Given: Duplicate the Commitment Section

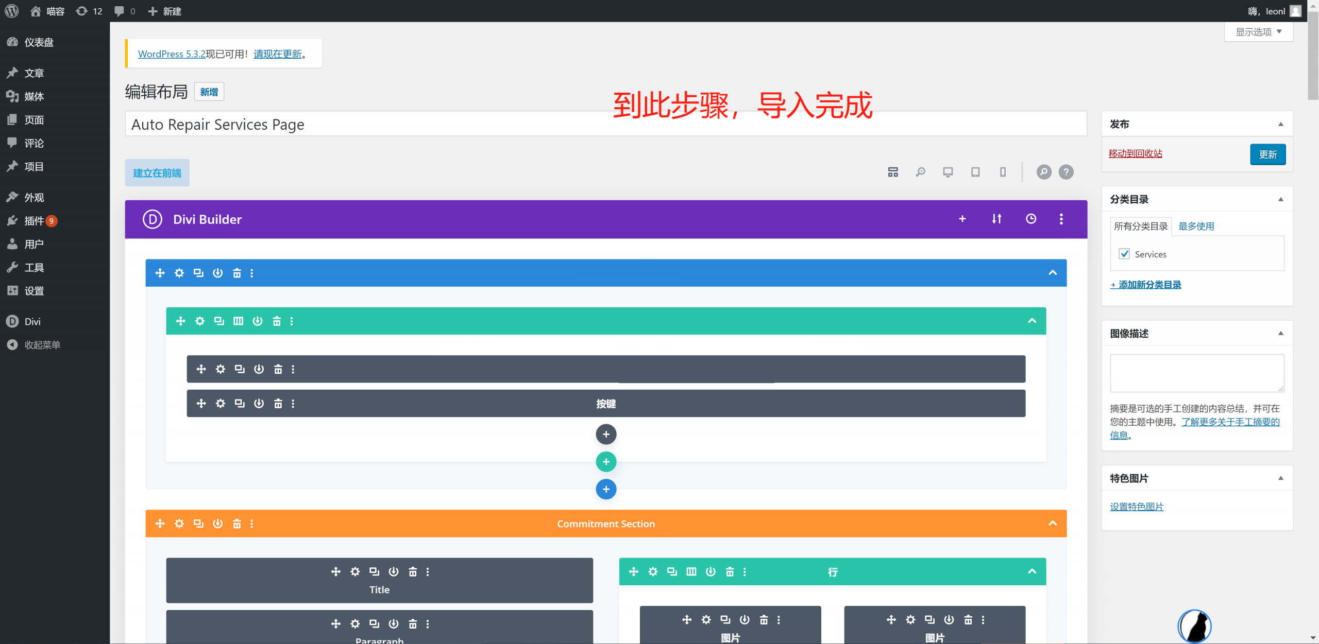Looking at the screenshot, I should coord(198,523).
